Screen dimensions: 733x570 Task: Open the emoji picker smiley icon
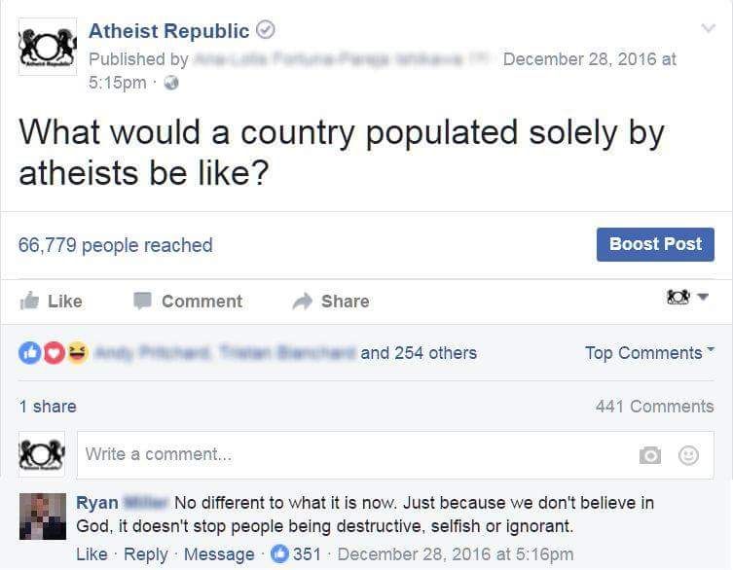click(688, 455)
